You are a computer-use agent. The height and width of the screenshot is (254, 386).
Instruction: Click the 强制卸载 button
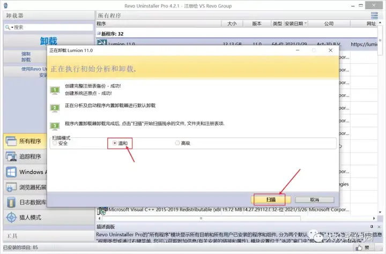click(x=26, y=57)
